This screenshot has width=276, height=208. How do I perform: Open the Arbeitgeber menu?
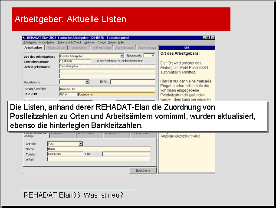(x=30, y=43)
